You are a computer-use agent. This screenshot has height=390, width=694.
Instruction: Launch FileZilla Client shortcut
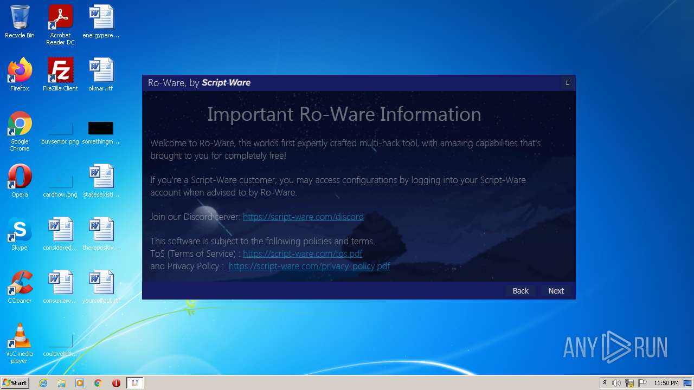tap(60, 75)
